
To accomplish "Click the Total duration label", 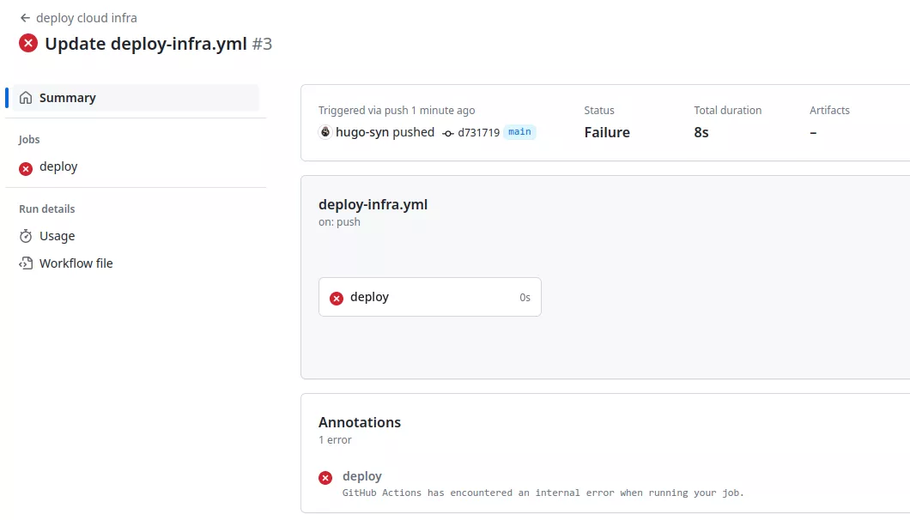I will (x=727, y=111).
